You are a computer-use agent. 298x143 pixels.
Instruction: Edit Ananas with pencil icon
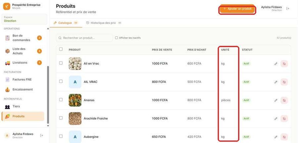coord(276,100)
